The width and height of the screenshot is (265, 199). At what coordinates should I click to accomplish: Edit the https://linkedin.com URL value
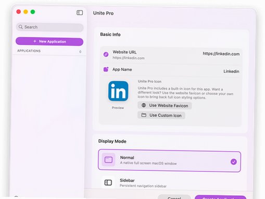tap(221, 54)
